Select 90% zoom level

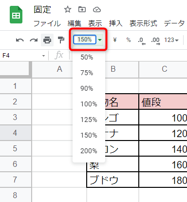point(89,88)
